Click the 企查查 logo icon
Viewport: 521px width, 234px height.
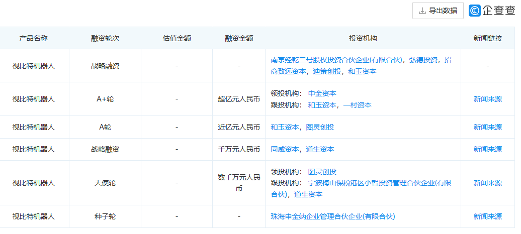(474, 11)
